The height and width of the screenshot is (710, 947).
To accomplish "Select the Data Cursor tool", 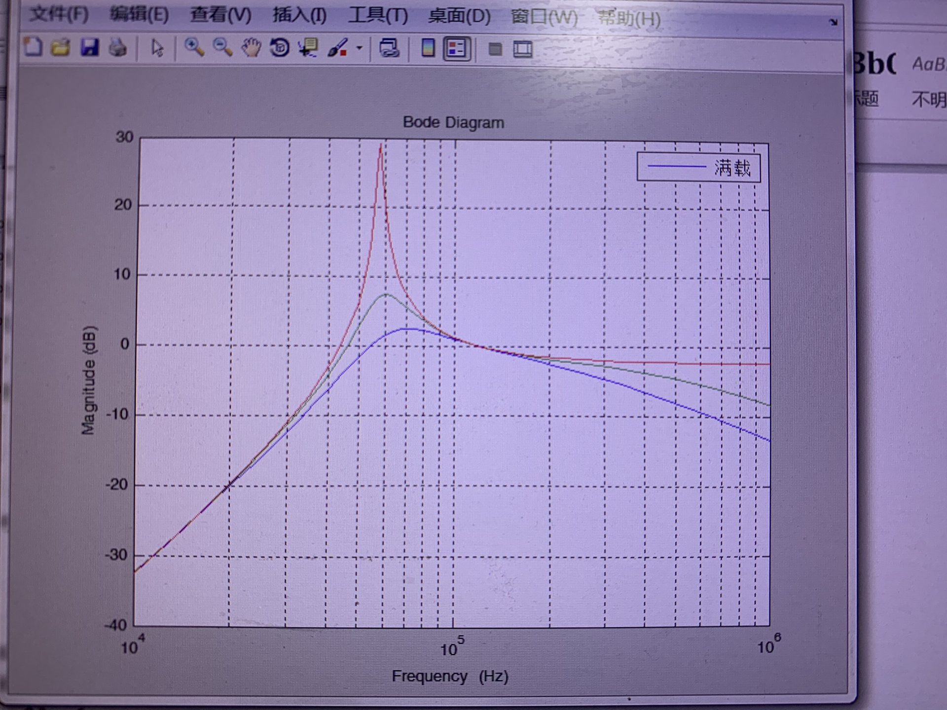I will pos(309,48).
